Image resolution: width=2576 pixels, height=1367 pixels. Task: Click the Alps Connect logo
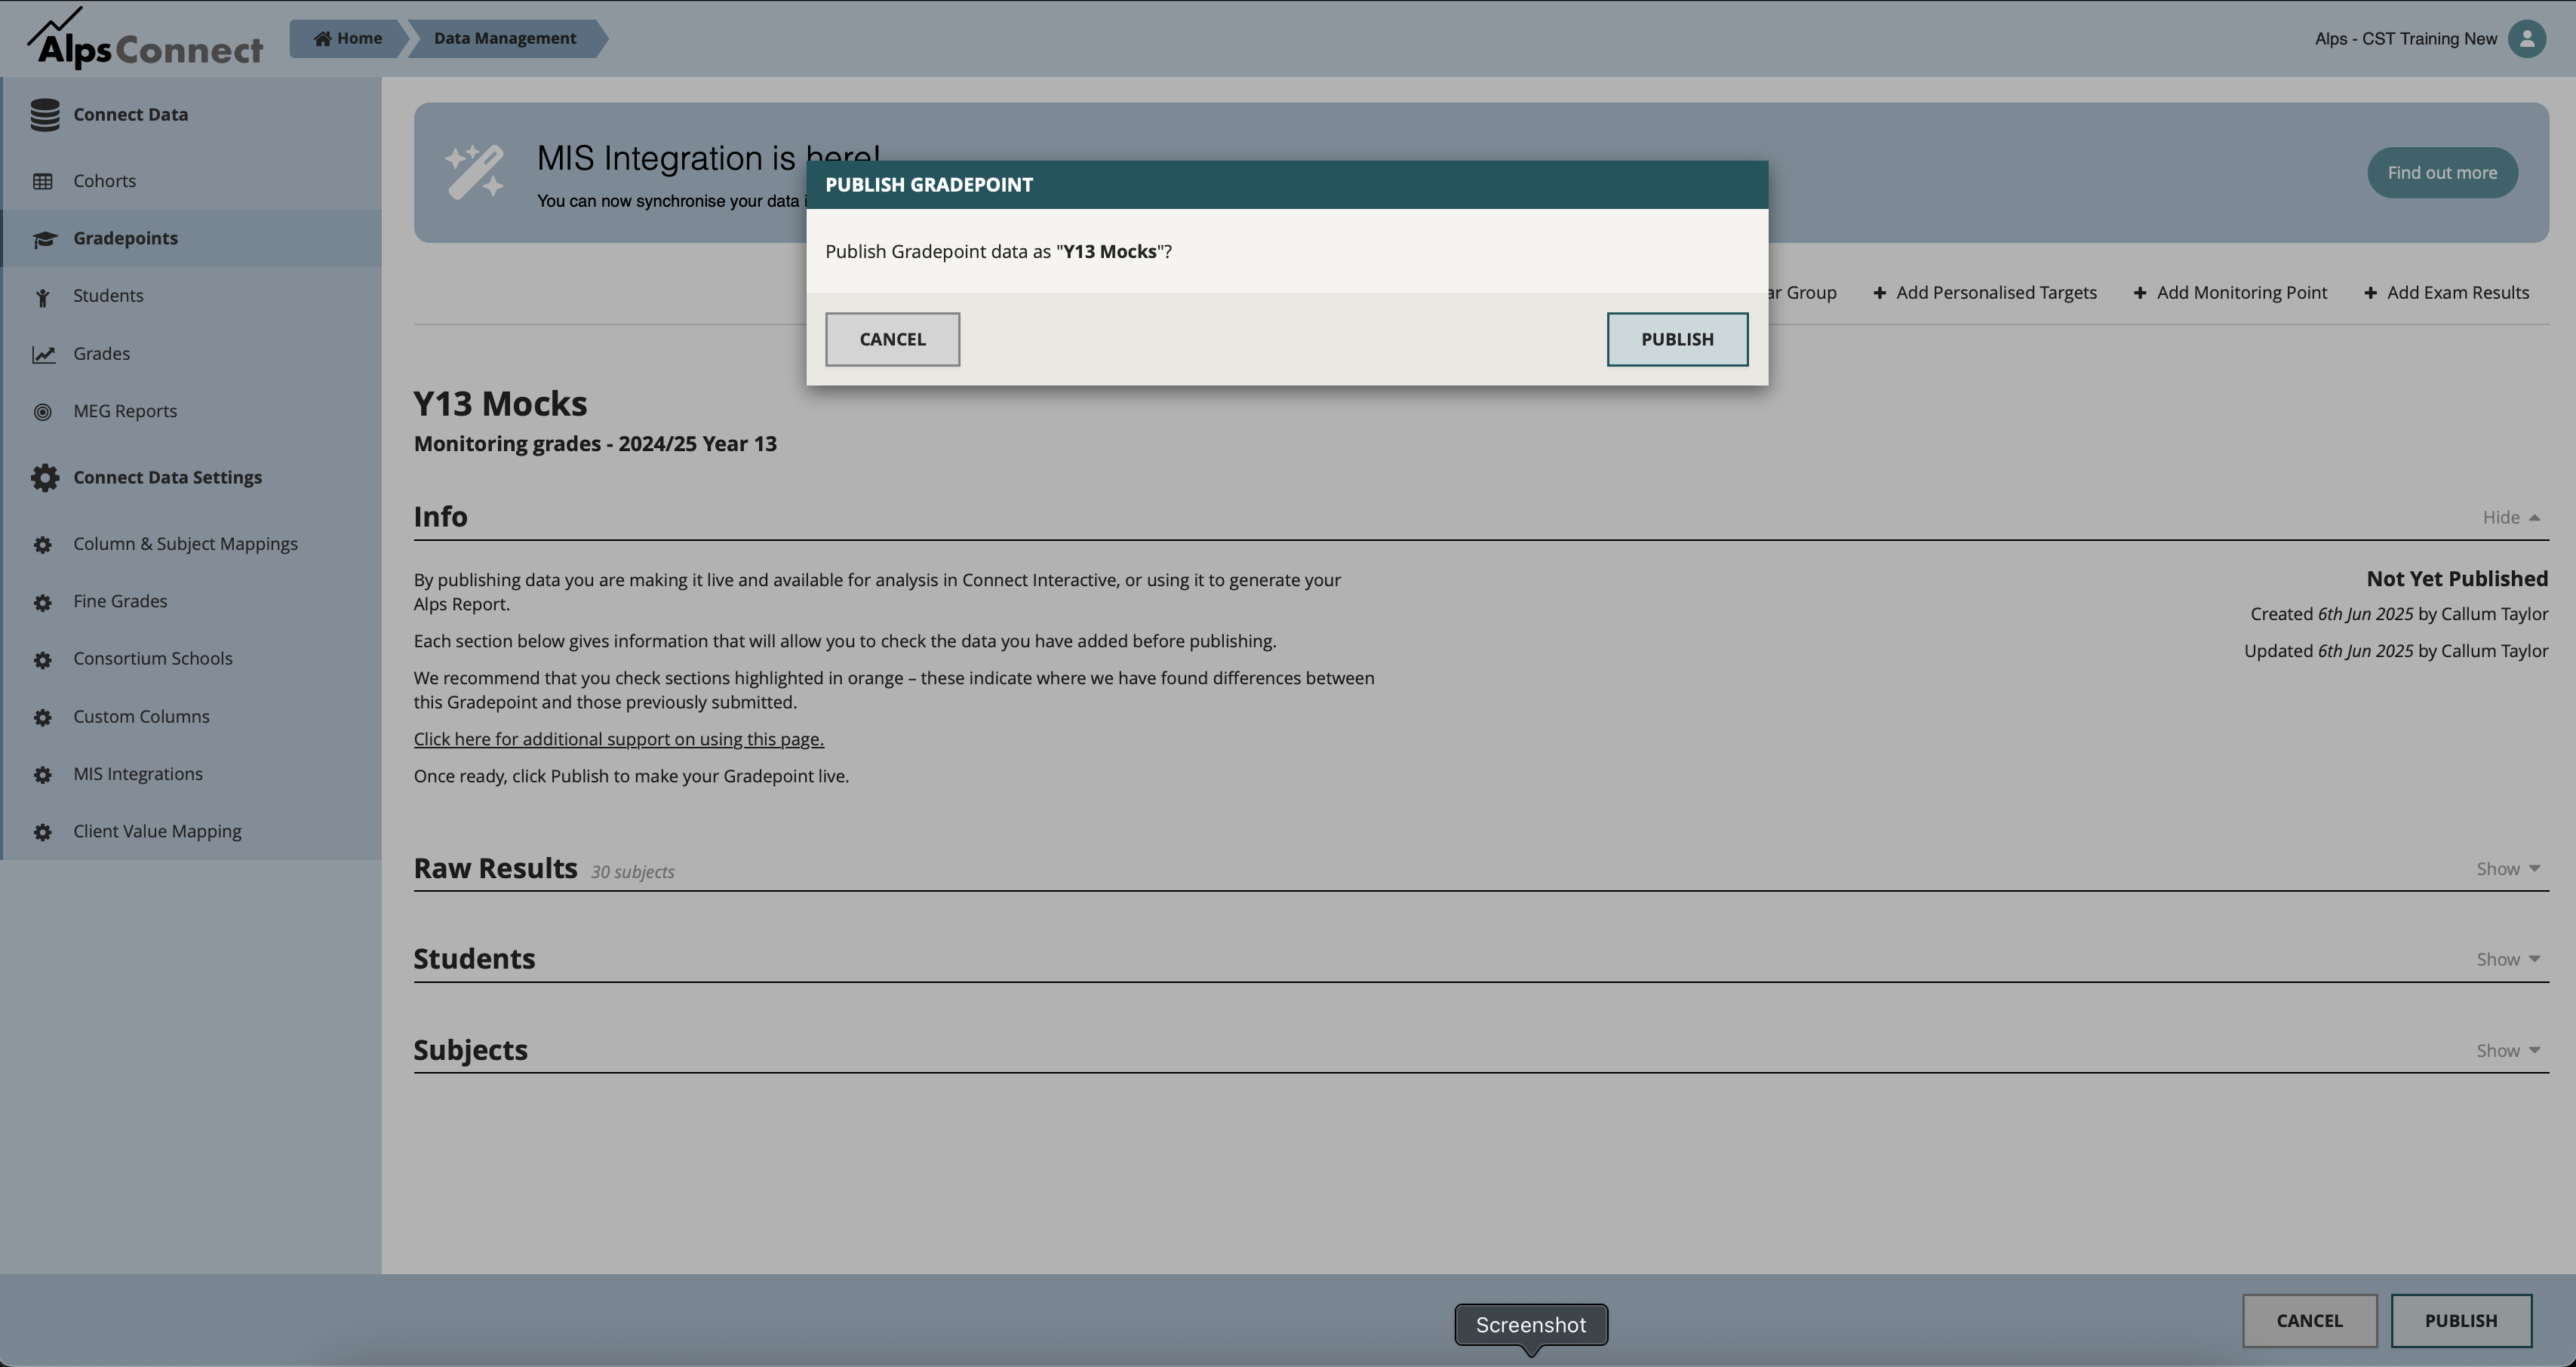pyautogui.click(x=145, y=38)
